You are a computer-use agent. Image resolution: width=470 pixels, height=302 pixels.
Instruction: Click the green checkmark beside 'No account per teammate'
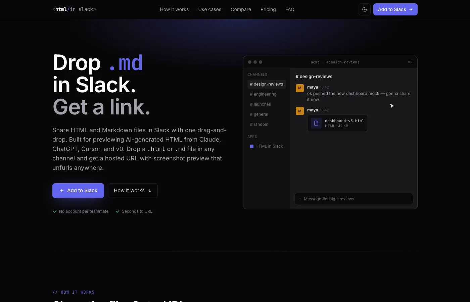tap(55, 211)
